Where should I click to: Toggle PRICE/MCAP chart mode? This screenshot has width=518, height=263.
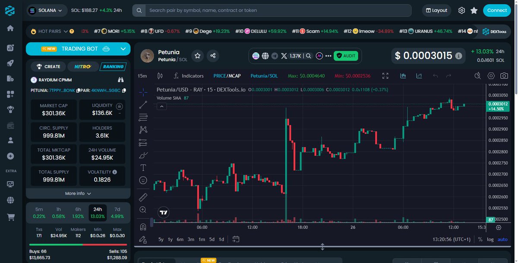point(227,76)
